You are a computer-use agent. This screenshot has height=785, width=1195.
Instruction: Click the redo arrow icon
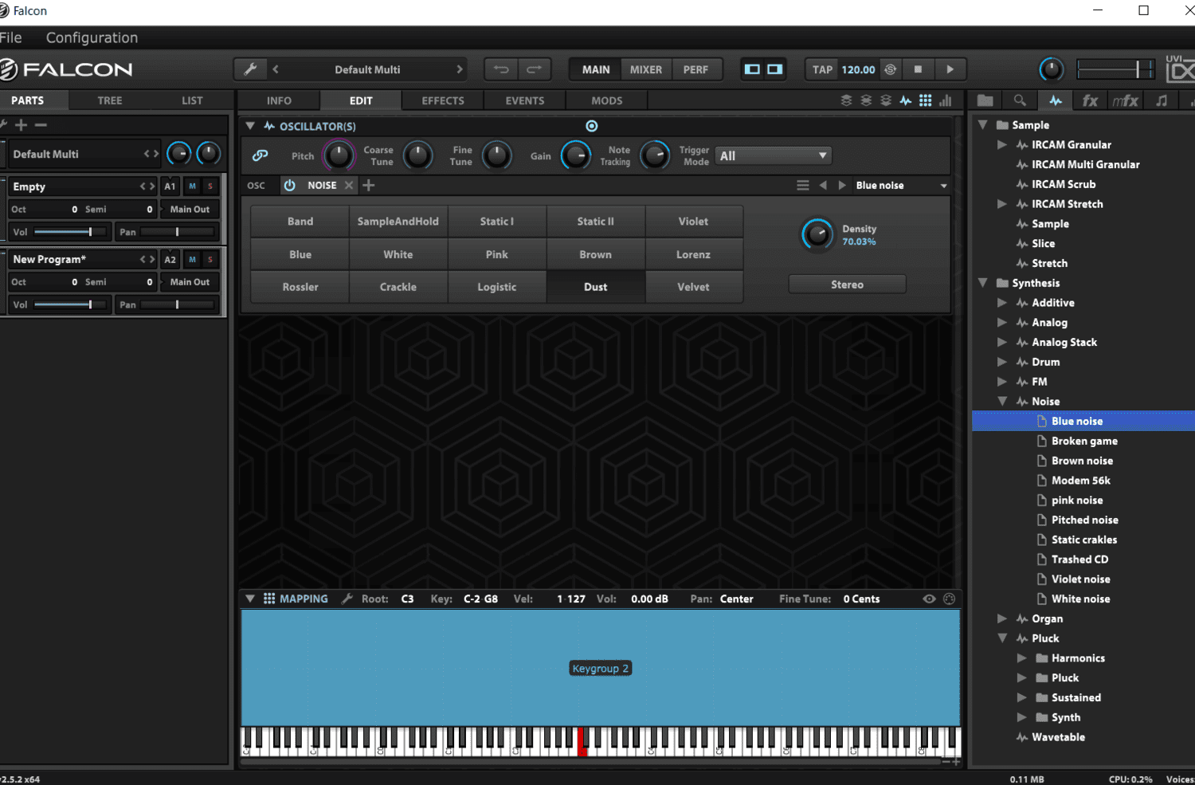point(535,69)
